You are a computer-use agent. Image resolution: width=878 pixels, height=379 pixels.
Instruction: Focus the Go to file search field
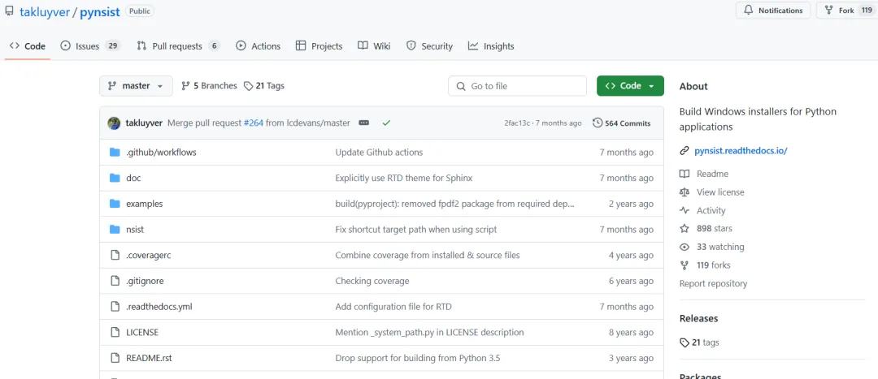point(517,86)
